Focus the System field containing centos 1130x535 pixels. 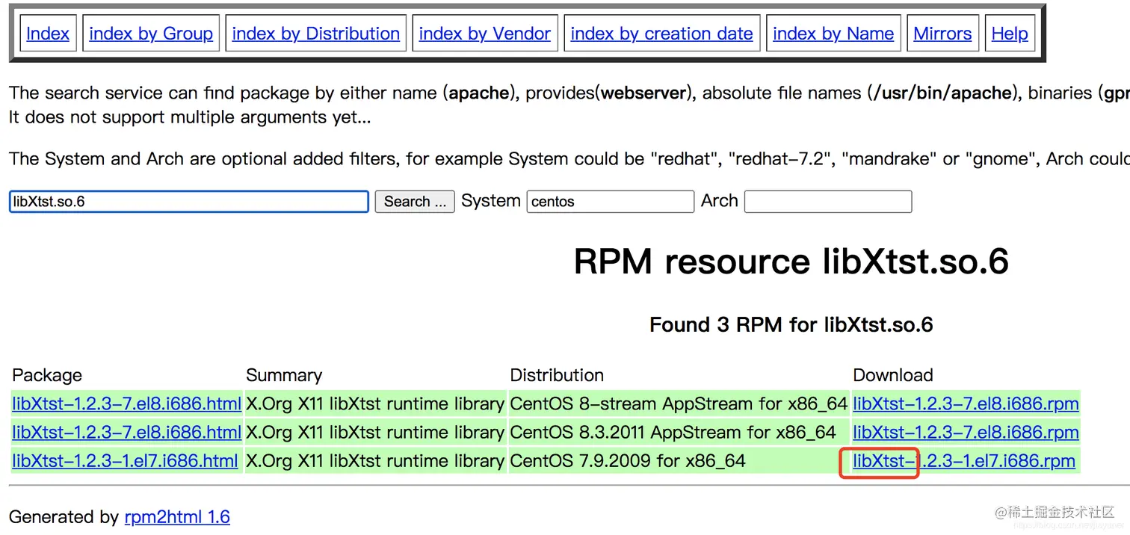point(611,202)
